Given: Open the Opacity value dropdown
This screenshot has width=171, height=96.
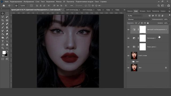Looking at the screenshot, I should (x=169, y=19).
